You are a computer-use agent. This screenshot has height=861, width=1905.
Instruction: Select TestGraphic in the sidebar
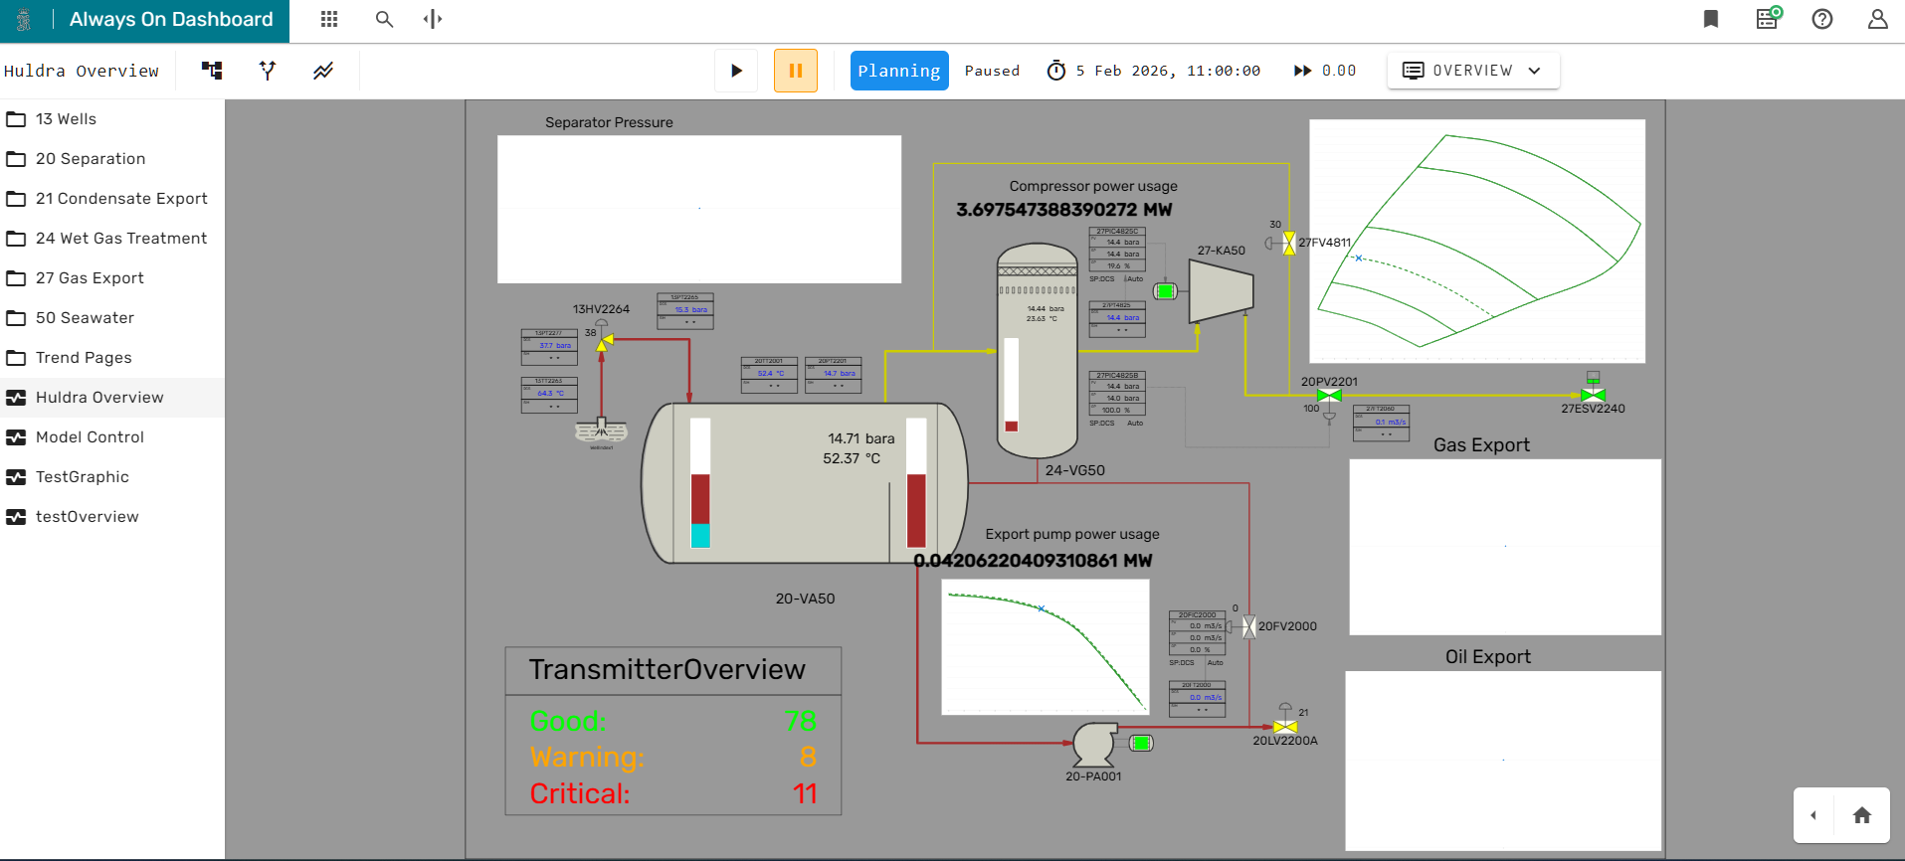coord(82,477)
